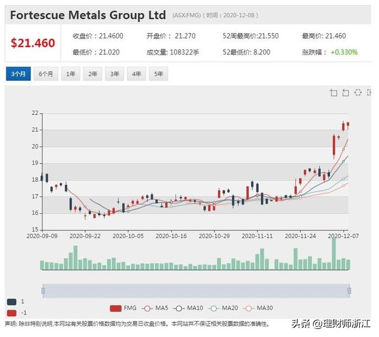
Task: Click the 开盘价 21.270 value
Action: 171,36
